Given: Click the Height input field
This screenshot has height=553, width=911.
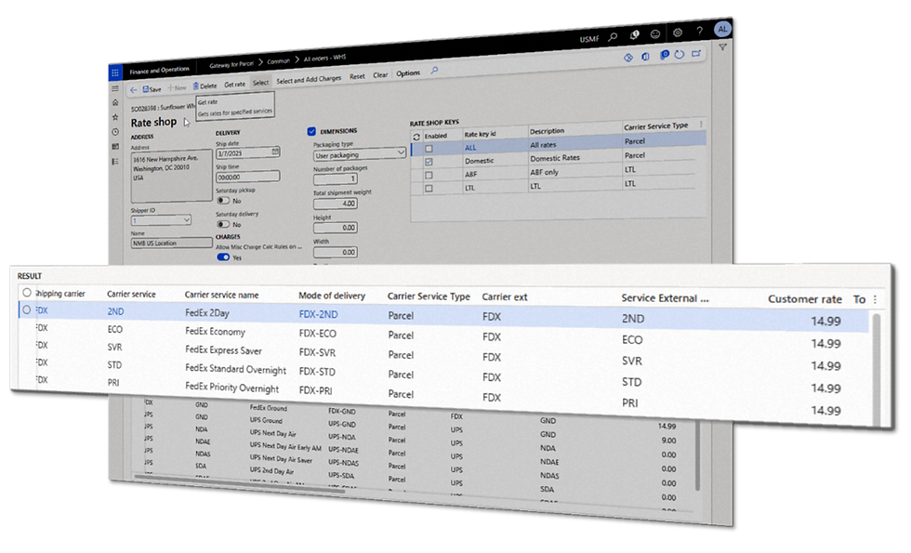Looking at the screenshot, I should point(336,228).
